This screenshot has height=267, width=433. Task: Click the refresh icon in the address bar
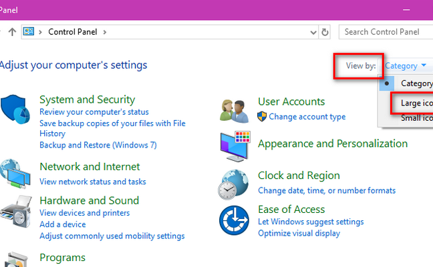coord(325,32)
